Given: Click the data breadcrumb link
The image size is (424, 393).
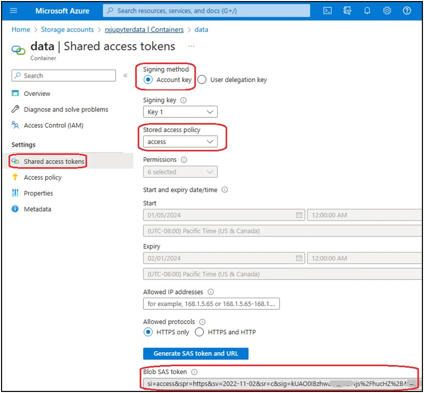Looking at the screenshot, I should 201,29.
